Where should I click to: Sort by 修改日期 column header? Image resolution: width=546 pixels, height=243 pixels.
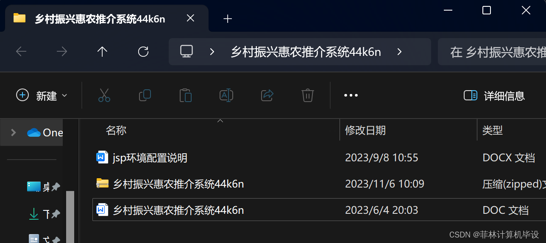[365, 130]
